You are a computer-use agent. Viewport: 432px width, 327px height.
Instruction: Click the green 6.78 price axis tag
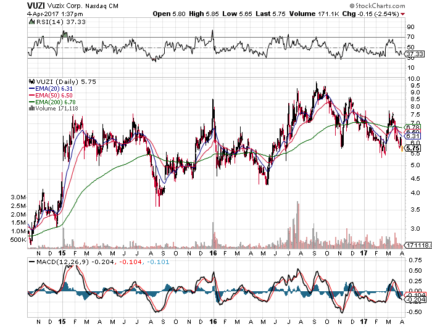pyautogui.click(x=412, y=127)
